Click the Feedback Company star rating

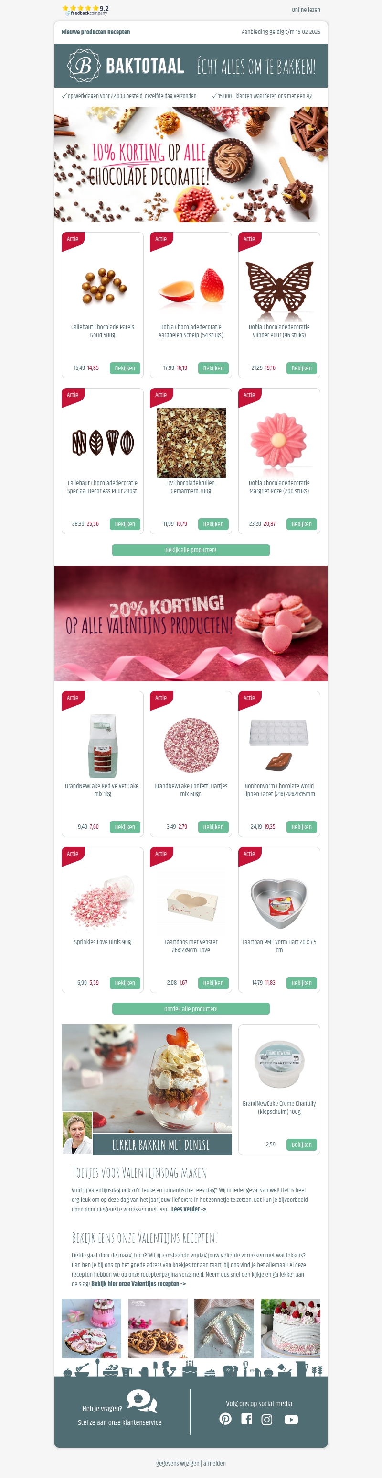point(85,10)
